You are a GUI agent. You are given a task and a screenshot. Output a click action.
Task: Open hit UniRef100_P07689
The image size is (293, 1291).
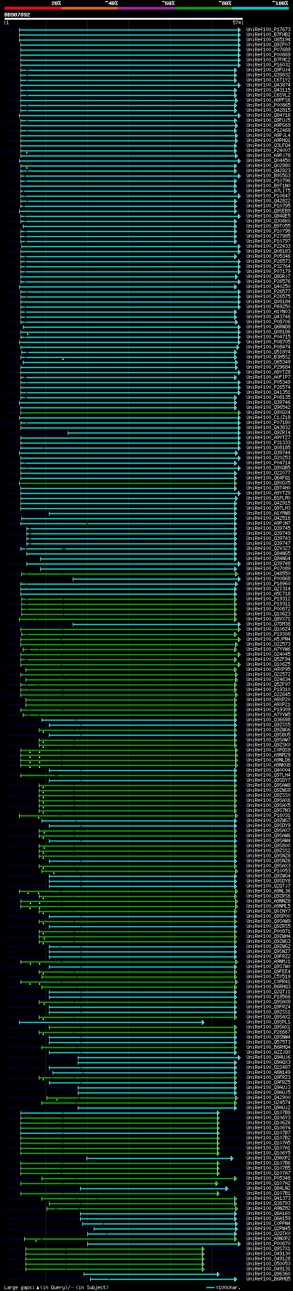tap(268, 49)
